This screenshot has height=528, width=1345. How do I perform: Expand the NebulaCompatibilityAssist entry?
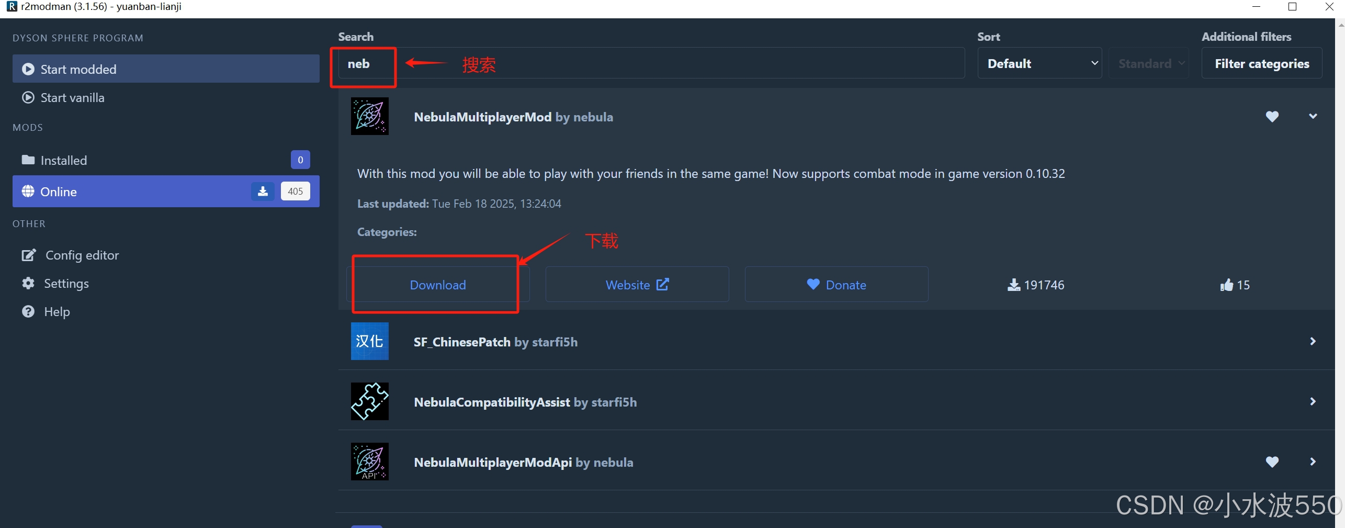click(1313, 401)
